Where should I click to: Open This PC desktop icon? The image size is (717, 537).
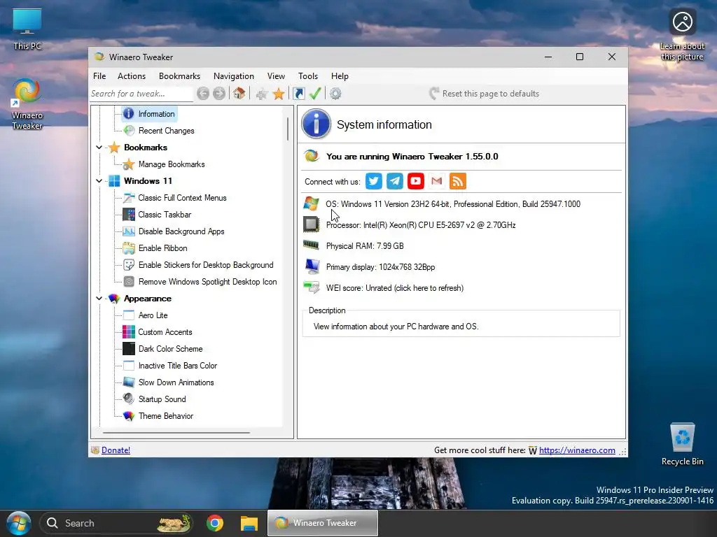tap(27, 29)
